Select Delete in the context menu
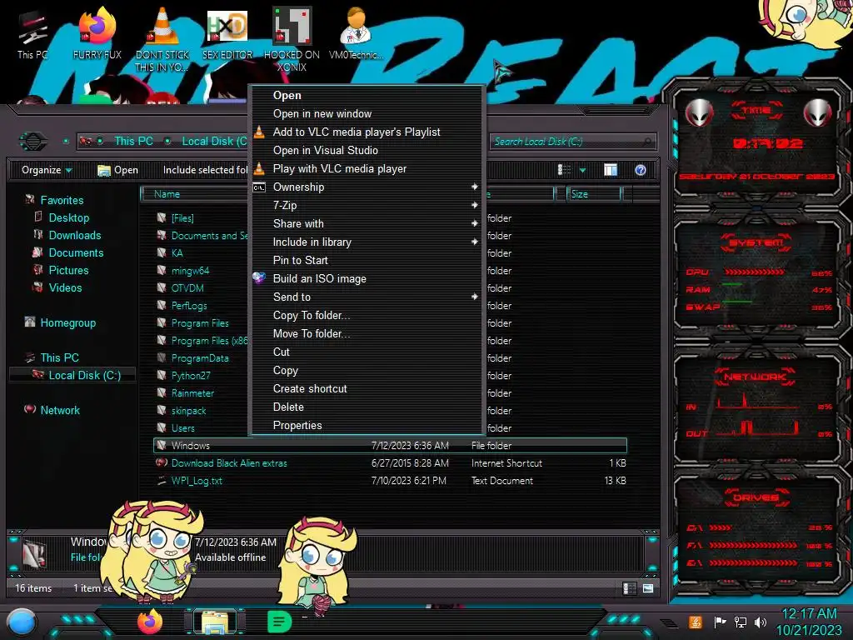 click(366, 407)
